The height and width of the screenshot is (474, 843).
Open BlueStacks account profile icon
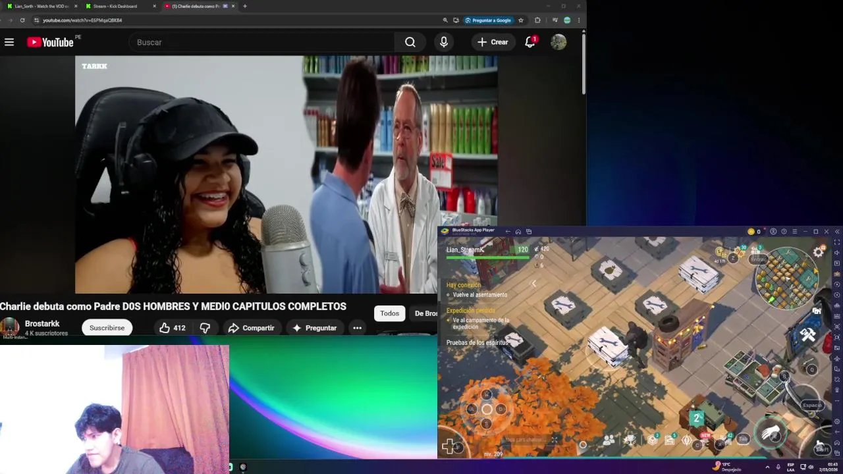pos(773,232)
